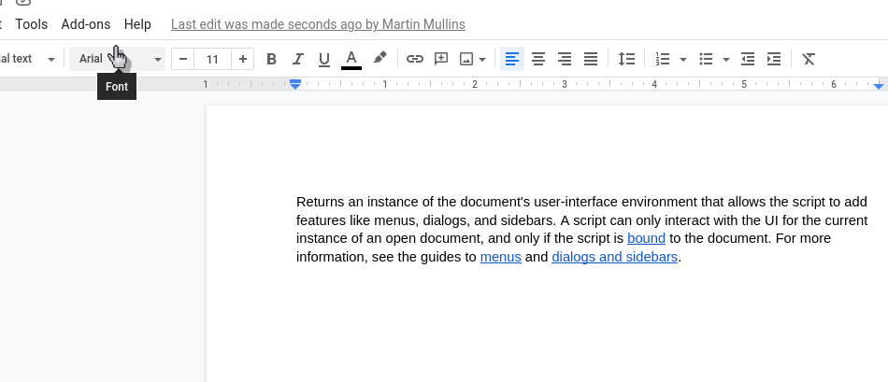The height and width of the screenshot is (382, 888).
Task: Apply right alignment to text
Action: [x=565, y=59]
